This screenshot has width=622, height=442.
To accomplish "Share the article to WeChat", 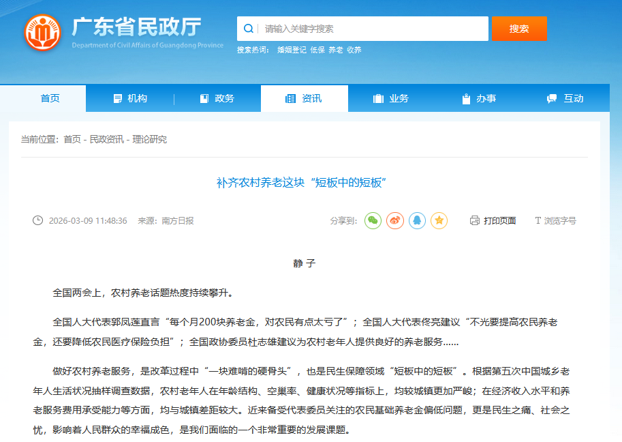I will 373,220.
